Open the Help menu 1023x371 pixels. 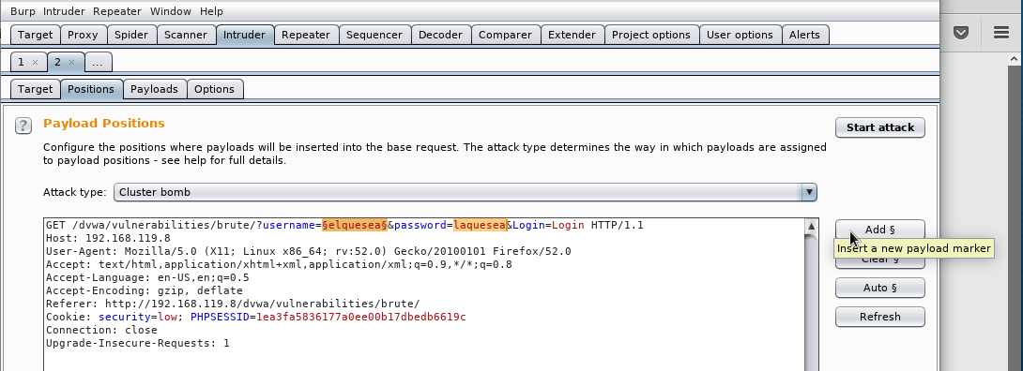pyautogui.click(x=211, y=11)
